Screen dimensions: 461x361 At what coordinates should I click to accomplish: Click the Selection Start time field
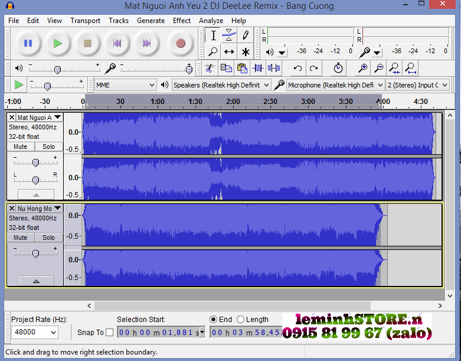161,333
